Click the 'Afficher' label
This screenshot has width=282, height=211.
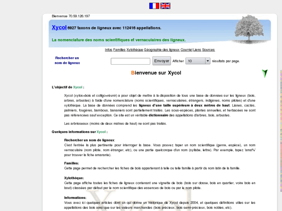coord(178,61)
